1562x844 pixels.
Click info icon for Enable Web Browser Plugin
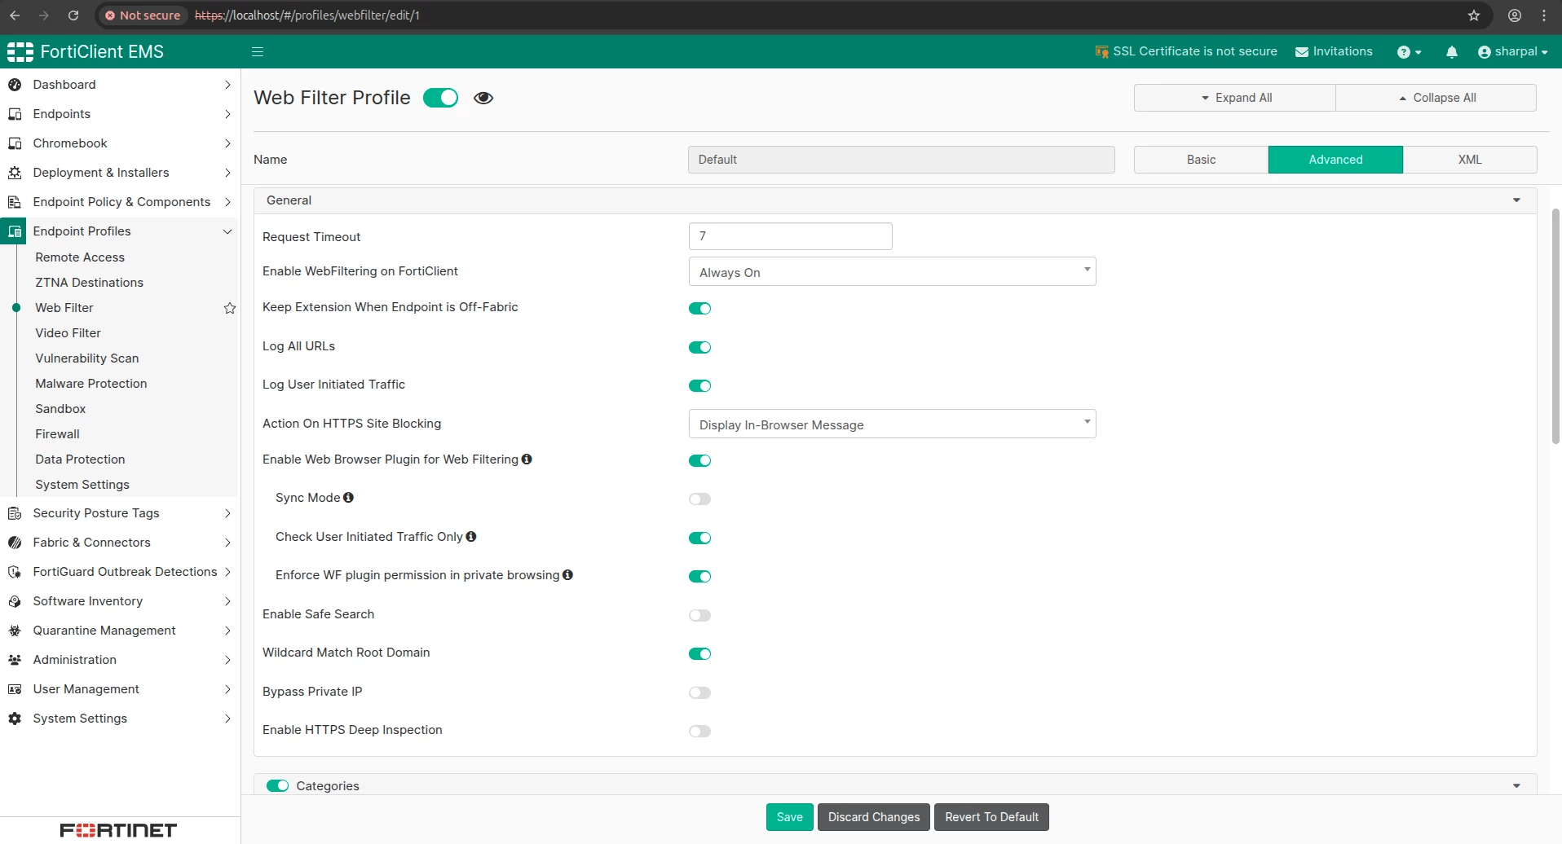pos(527,459)
